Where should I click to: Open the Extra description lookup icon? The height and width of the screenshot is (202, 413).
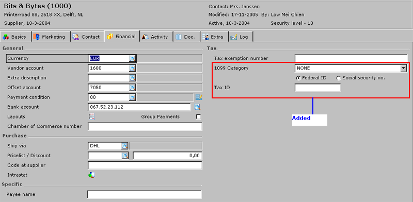132,78
